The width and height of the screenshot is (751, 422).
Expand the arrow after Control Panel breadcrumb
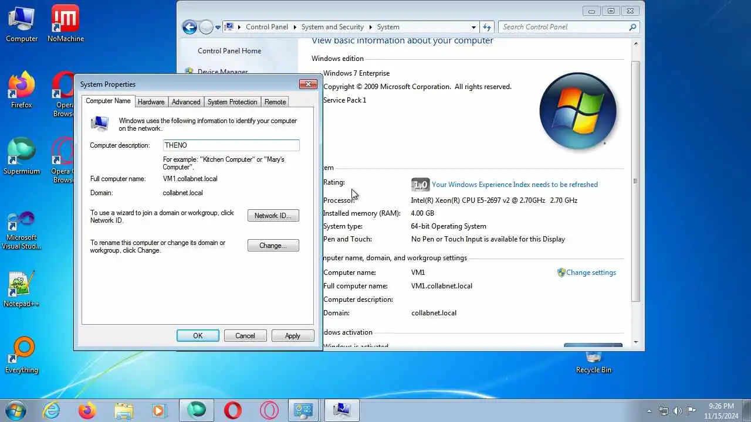pos(295,27)
